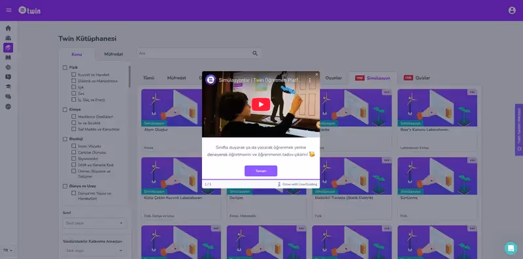Viewport: 523px width, 259px height.
Task: Select the Müfredat content tab
Action: click(x=177, y=78)
